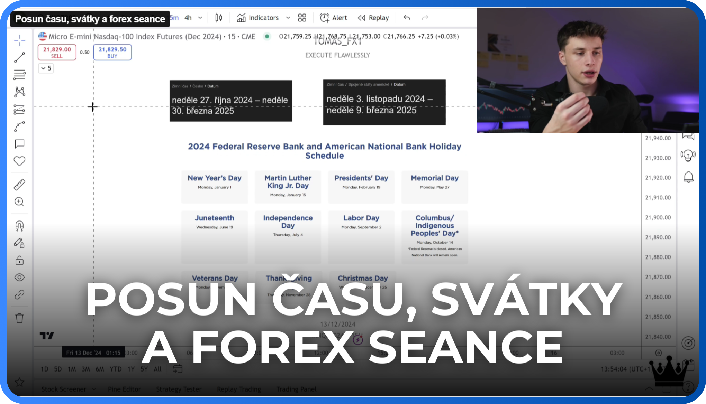The image size is (706, 404).
Task: Select the crosshair cursor tool
Action: (x=20, y=40)
